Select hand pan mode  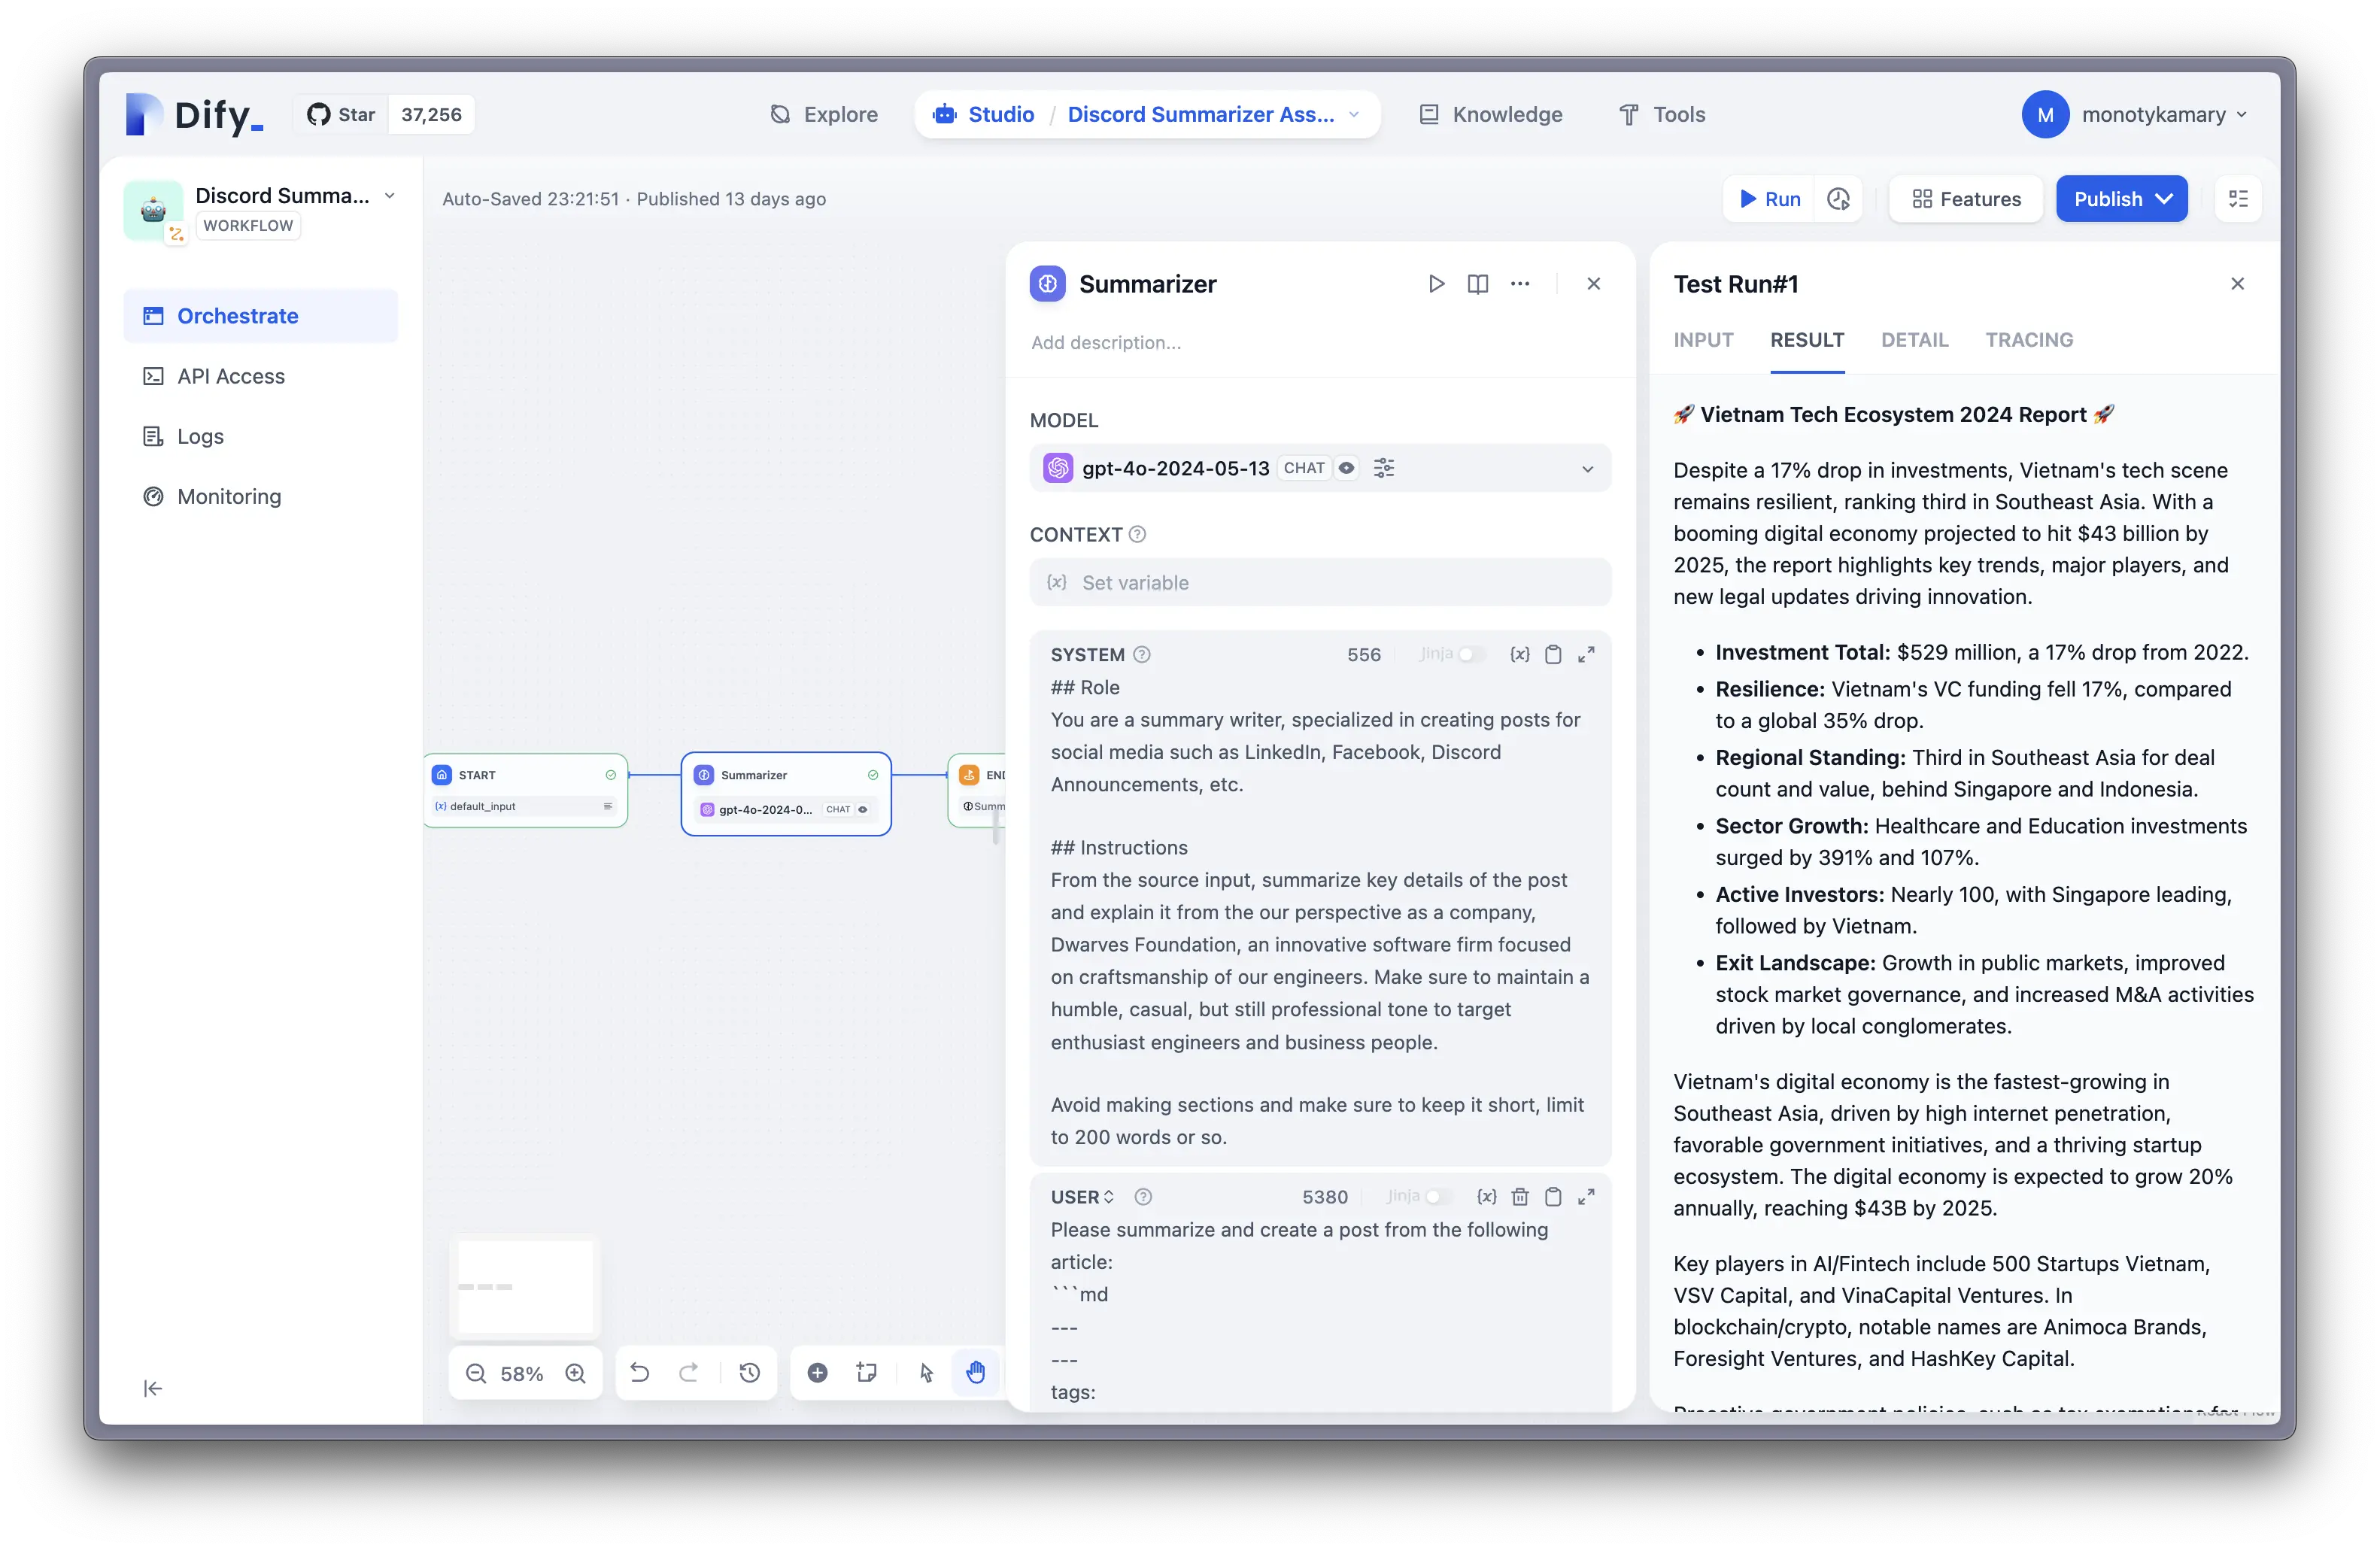pyautogui.click(x=976, y=1373)
